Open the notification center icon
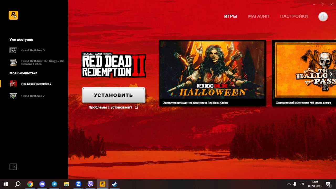The image size is (336, 189). coord(328,184)
